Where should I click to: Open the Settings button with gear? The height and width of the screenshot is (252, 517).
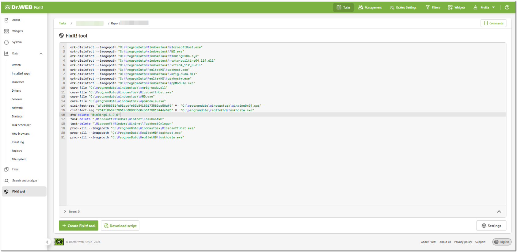491,226
